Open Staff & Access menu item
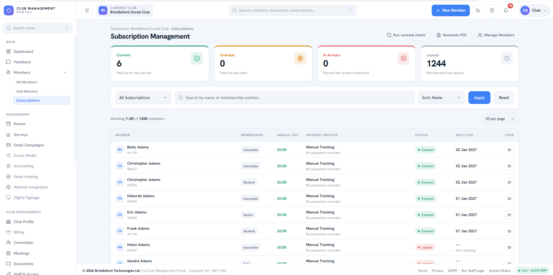Viewport: 553px width, 275px height. click(x=37, y=274)
